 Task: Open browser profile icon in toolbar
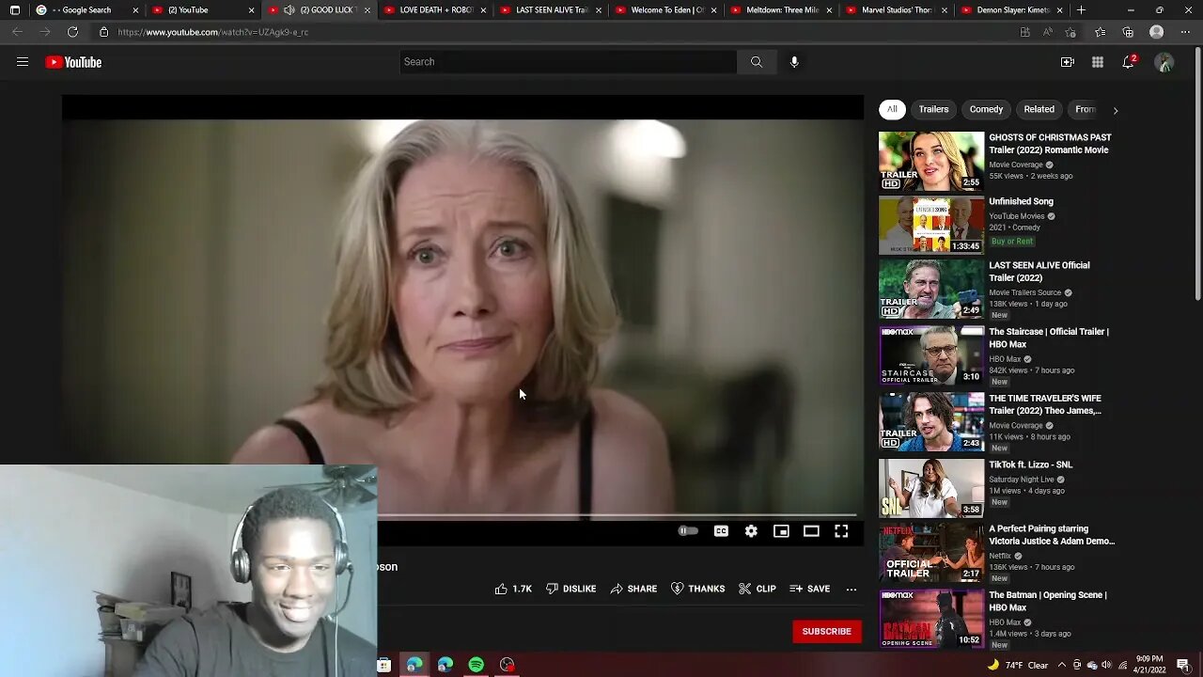1157,32
